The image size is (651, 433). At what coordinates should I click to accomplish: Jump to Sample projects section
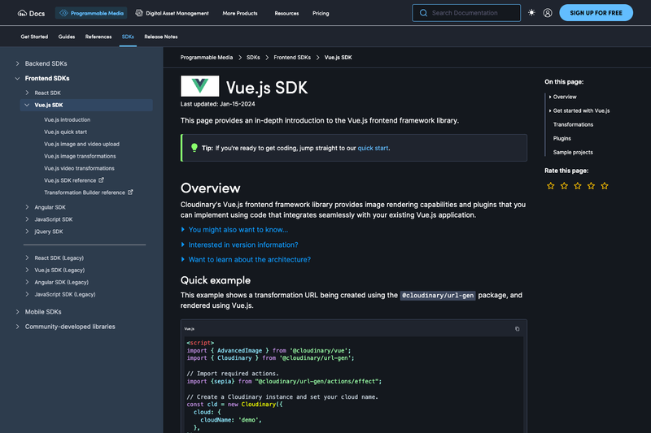(573, 153)
